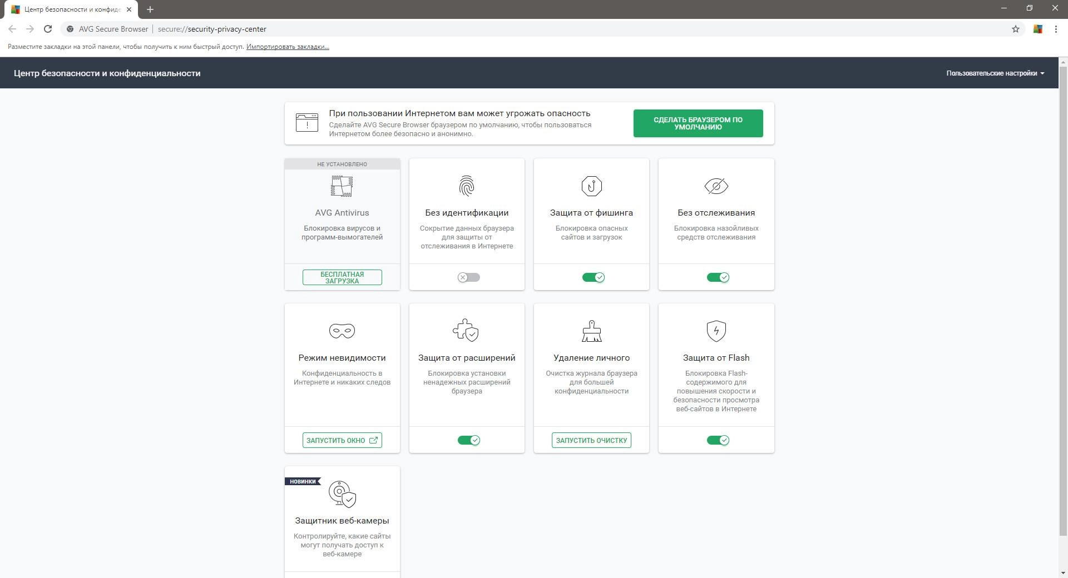Click the НОВИНКИ badge
Viewport: 1068px width, 578px height.
[303, 481]
